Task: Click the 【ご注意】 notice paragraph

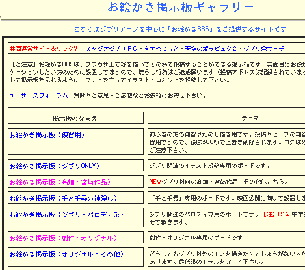Action: pos(157,72)
